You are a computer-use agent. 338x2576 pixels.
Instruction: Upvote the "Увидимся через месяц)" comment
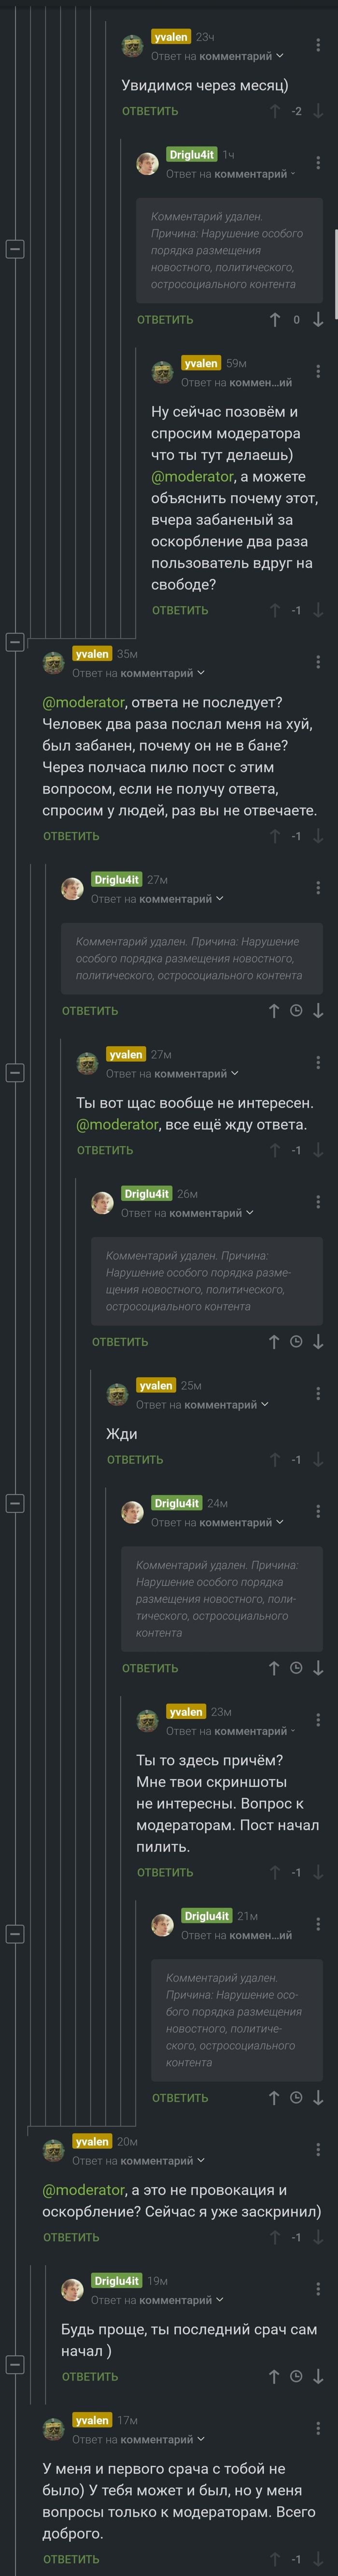tap(274, 111)
